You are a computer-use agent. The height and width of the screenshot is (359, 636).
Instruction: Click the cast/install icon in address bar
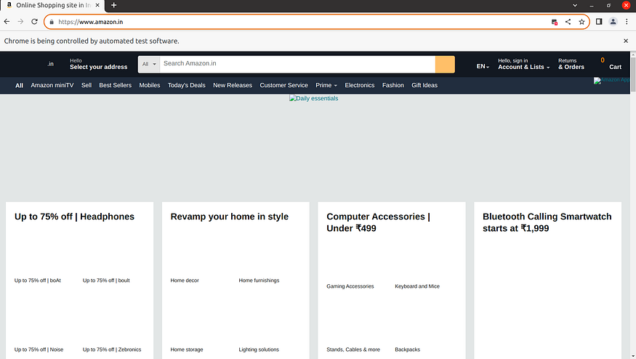(555, 22)
